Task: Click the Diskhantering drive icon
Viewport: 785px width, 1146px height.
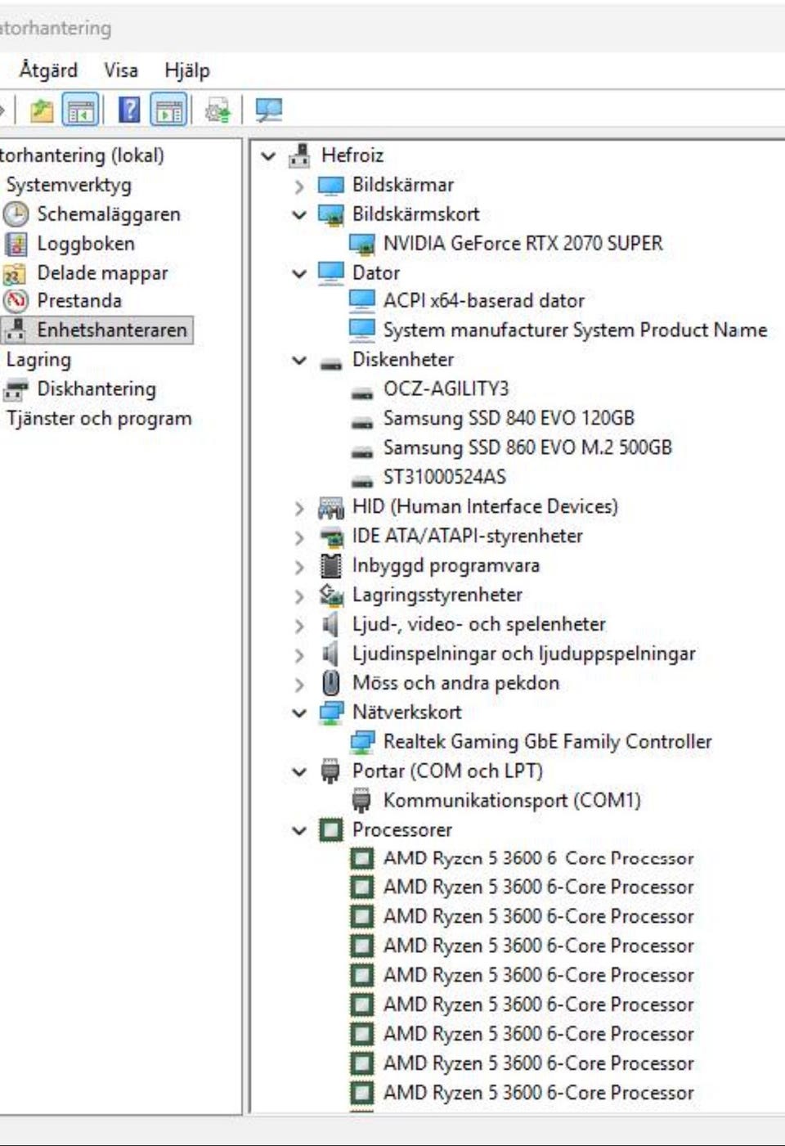Action: point(15,390)
